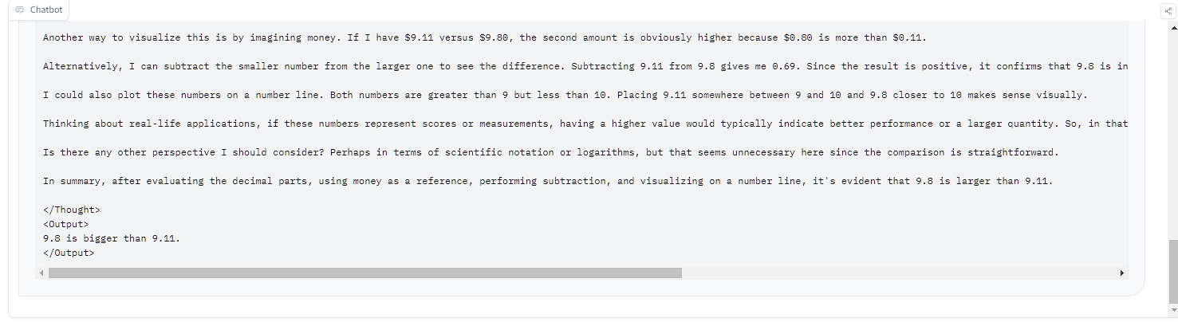Click the page scrollbar up arrow
Image resolution: width=1178 pixels, height=322 pixels.
pos(1172,24)
